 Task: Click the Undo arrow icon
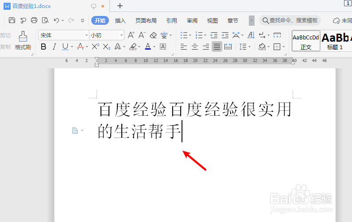(56, 20)
